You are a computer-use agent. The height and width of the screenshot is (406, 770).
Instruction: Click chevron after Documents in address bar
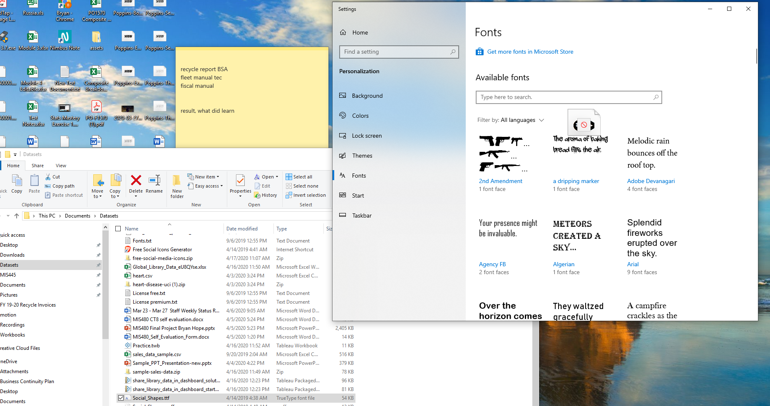pyautogui.click(x=95, y=216)
